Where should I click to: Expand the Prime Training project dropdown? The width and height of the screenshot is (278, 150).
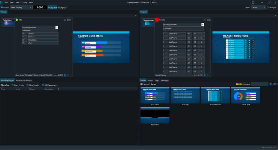coord(30,7)
